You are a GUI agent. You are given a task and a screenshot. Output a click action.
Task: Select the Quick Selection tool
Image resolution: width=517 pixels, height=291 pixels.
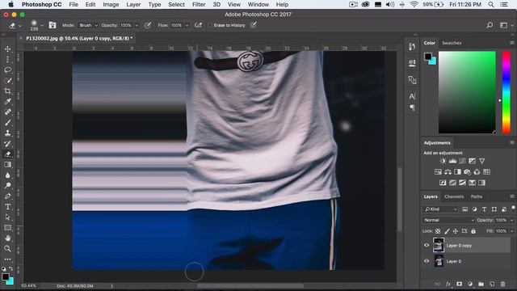point(7,81)
